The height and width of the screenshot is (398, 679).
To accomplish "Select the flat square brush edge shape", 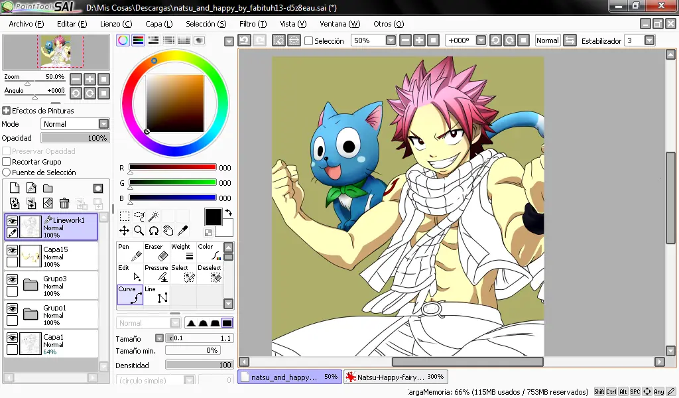I will (x=227, y=323).
